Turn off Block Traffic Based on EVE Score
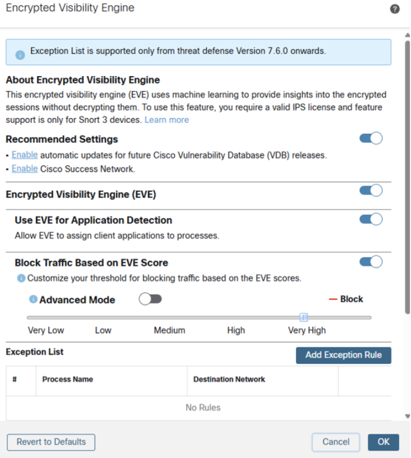This screenshot has height=458, width=411. [x=371, y=262]
